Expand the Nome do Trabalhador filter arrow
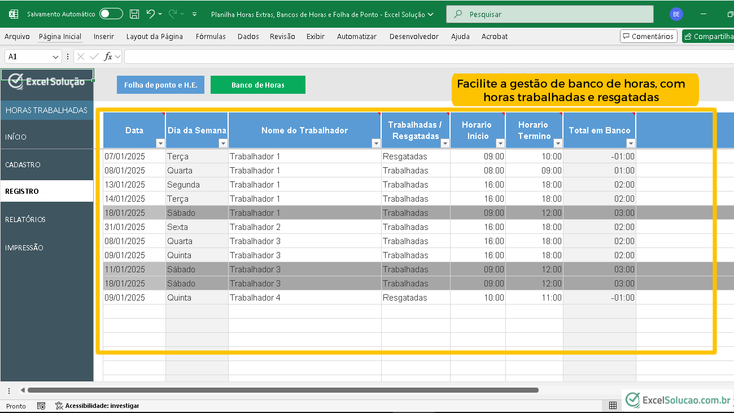This screenshot has height=413, width=734. [x=375, y=144]
